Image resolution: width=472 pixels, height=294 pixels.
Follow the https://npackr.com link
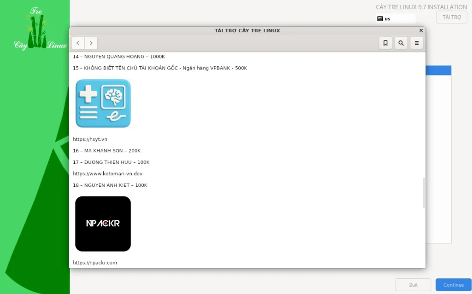tap(95, 263)
